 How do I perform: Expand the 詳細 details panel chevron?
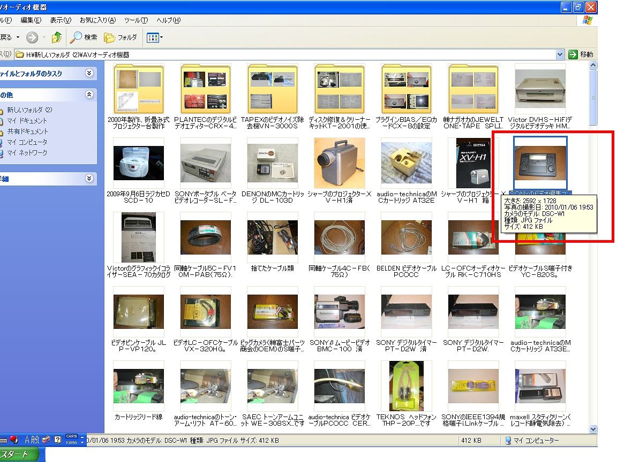89,179
